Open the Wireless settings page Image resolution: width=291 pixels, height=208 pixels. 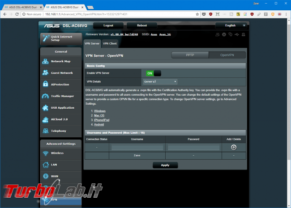click(61, 153)
